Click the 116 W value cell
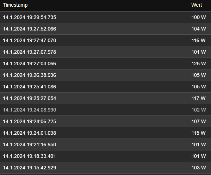The image size is (211, 175). (x=199, y=40)
